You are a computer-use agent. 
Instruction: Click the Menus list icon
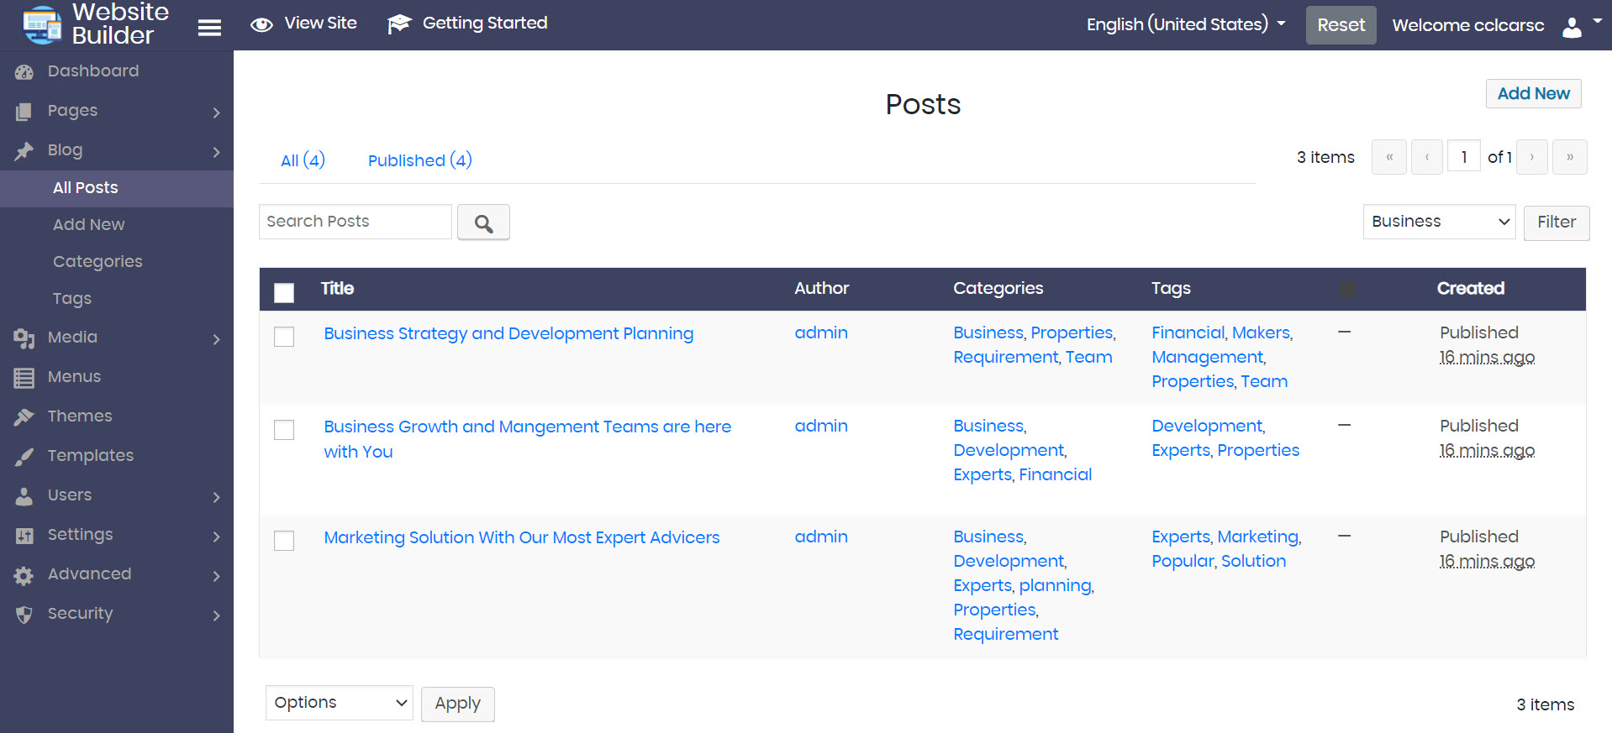tap(24, 378)
